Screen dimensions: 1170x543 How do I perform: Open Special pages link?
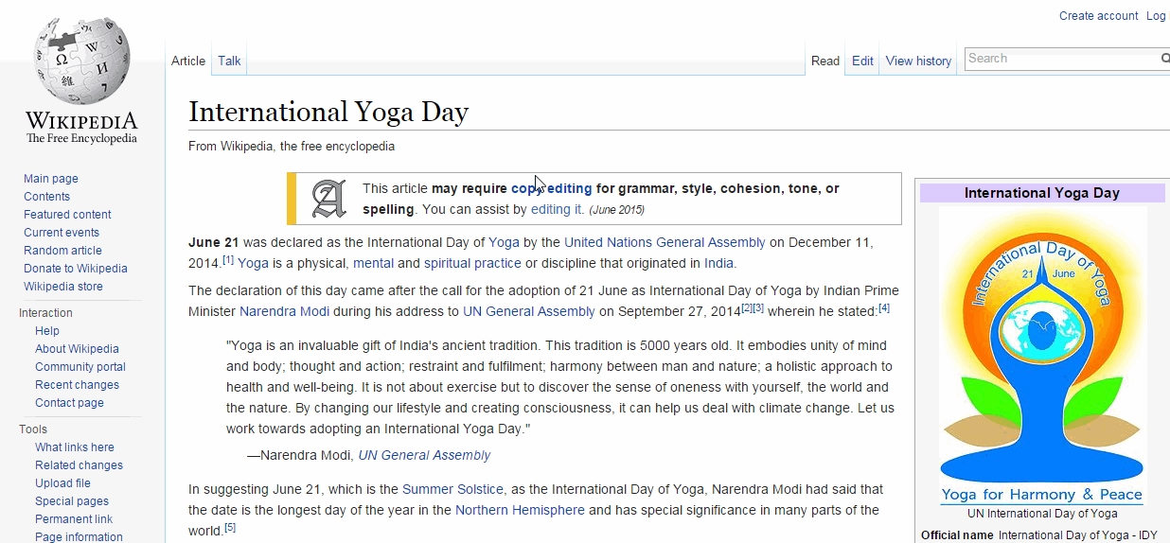pyautogui.click(x=72, y=501)
